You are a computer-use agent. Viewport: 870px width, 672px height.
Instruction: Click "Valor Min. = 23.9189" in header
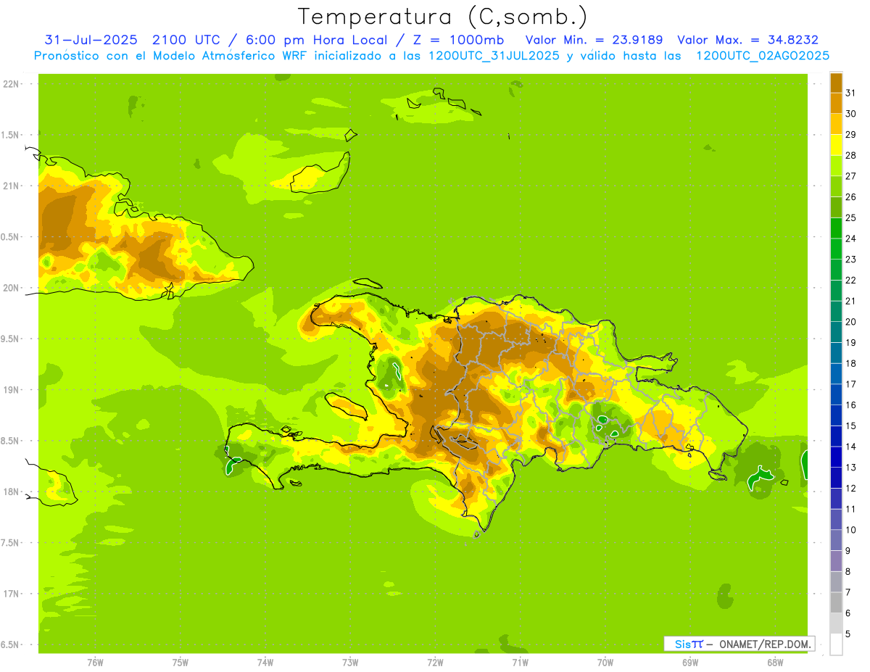tap(594, 40)
